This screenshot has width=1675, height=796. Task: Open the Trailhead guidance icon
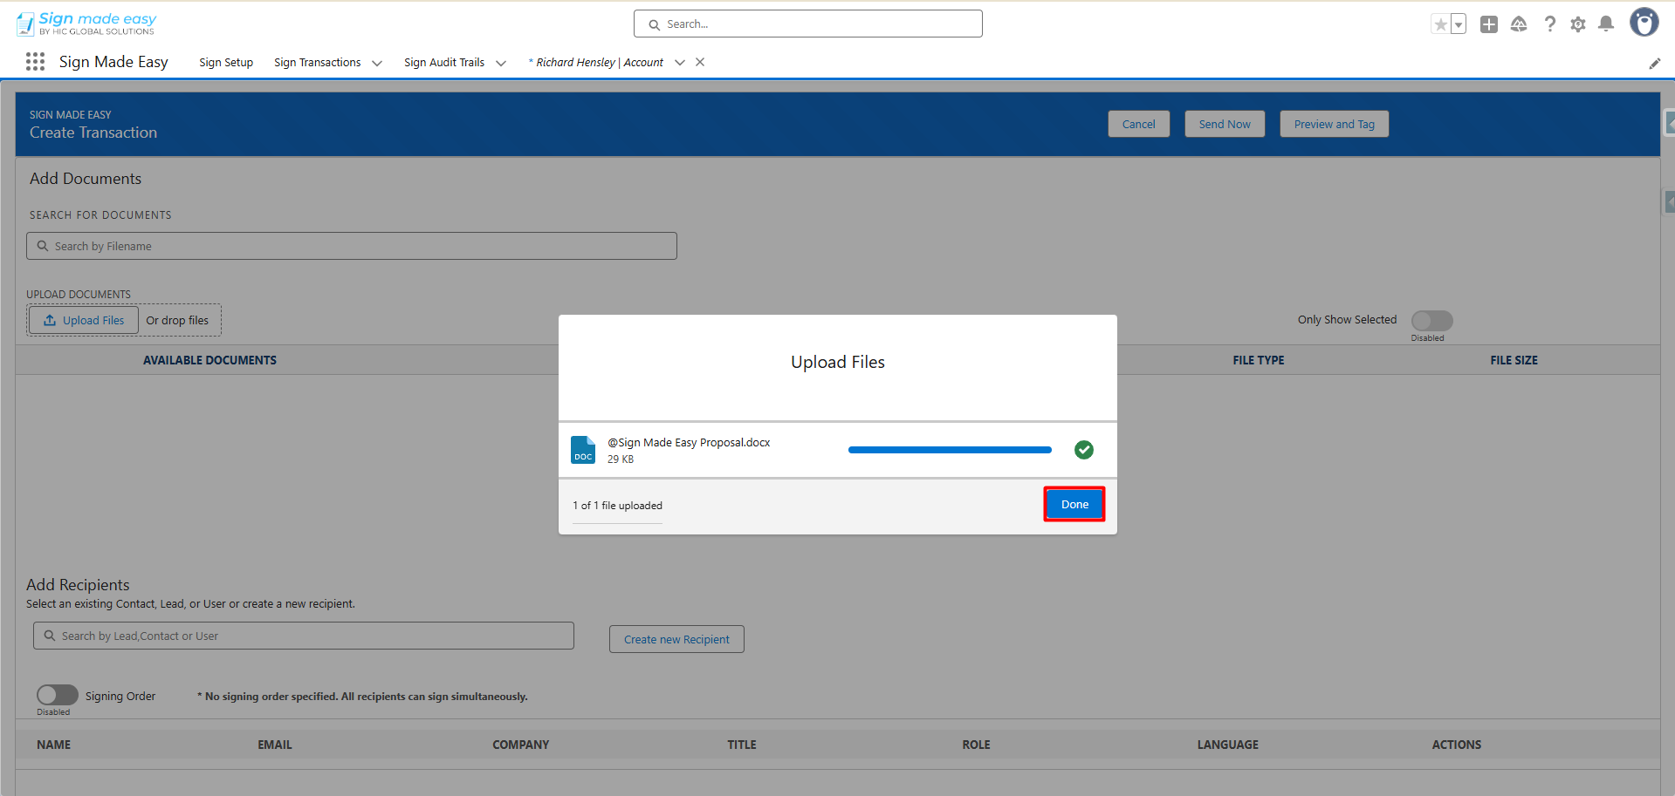click(x=1519, y=24)
